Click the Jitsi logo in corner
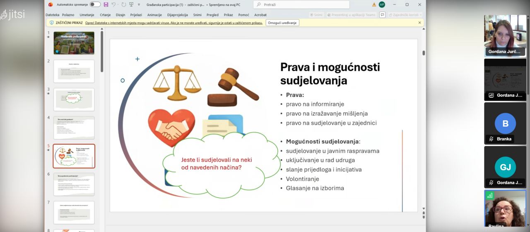530x232 pixels. [12, 14]
